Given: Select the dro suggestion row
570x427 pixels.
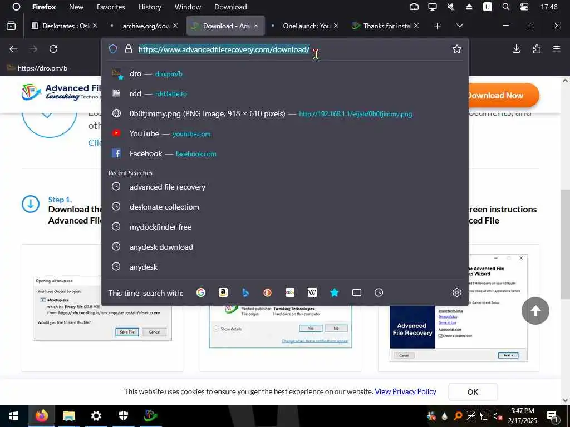Looking at the screenshot, I should (284, 73).
